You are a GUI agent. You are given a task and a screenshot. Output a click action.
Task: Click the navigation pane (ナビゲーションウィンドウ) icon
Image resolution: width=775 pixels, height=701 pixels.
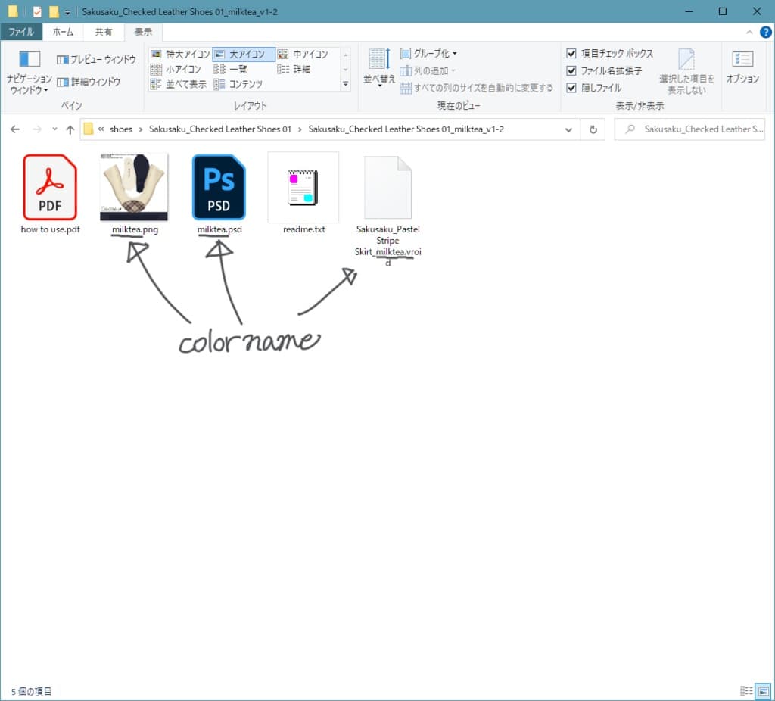(30, 59)
